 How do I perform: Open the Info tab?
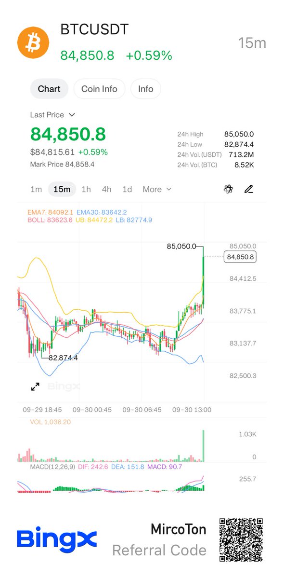pyautogui.click(x=145, y=89)
